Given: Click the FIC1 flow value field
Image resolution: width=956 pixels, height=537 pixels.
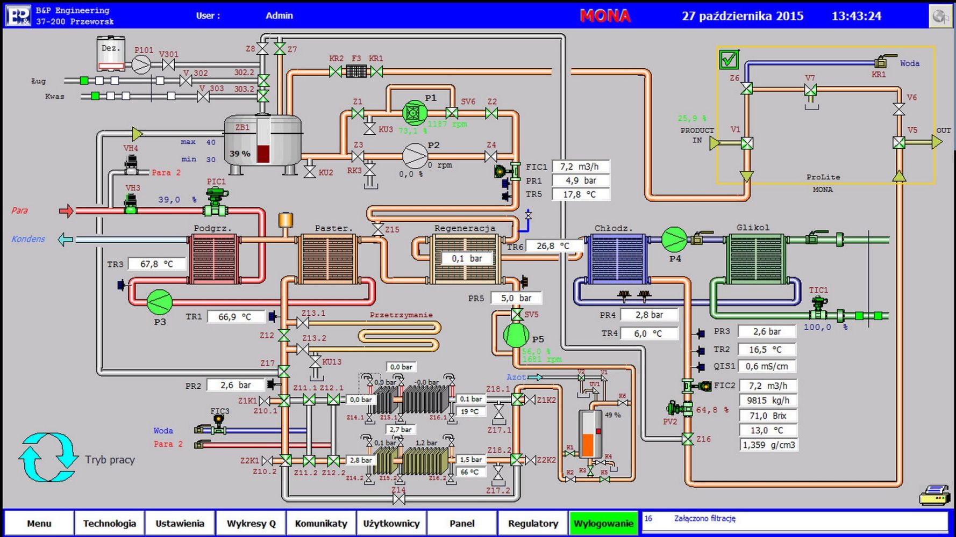Looking at the screenshot, I should click(x=581, y=167).
